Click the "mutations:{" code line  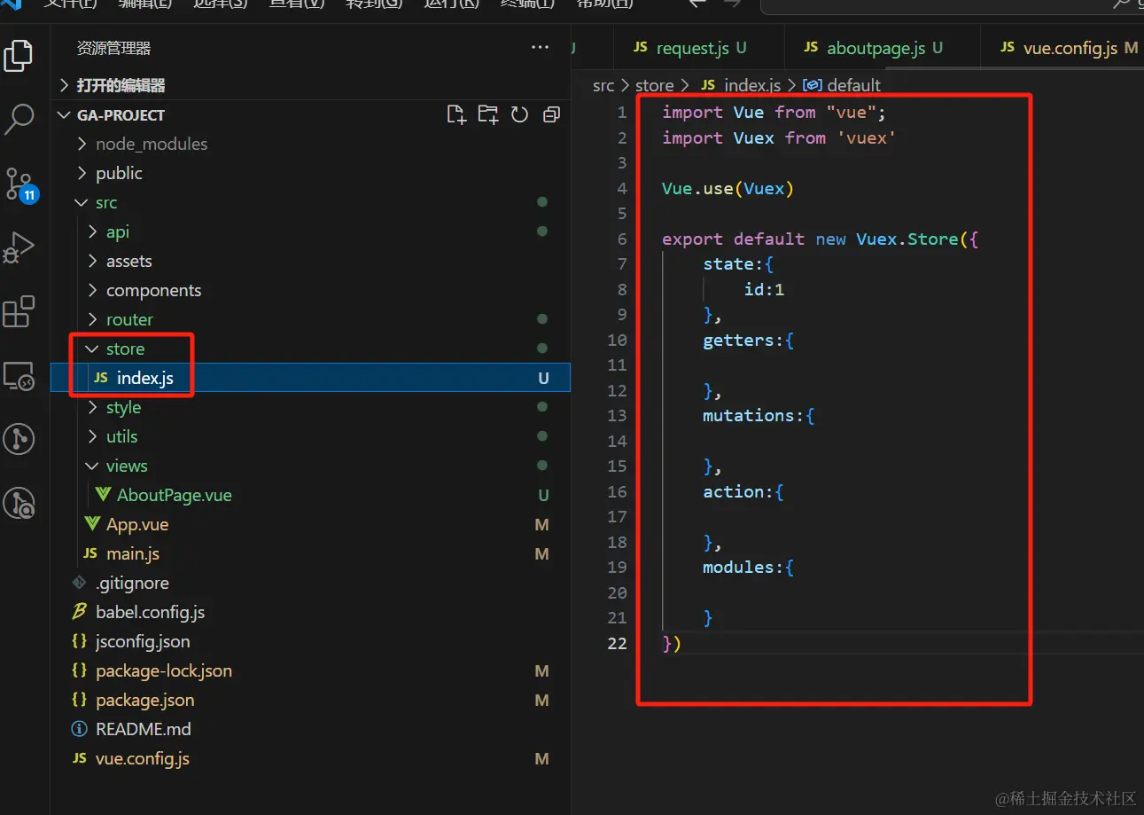(x=759, y=415)
